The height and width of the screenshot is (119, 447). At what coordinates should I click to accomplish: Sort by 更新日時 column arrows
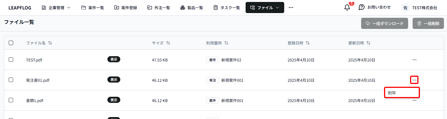pos(368,43)
